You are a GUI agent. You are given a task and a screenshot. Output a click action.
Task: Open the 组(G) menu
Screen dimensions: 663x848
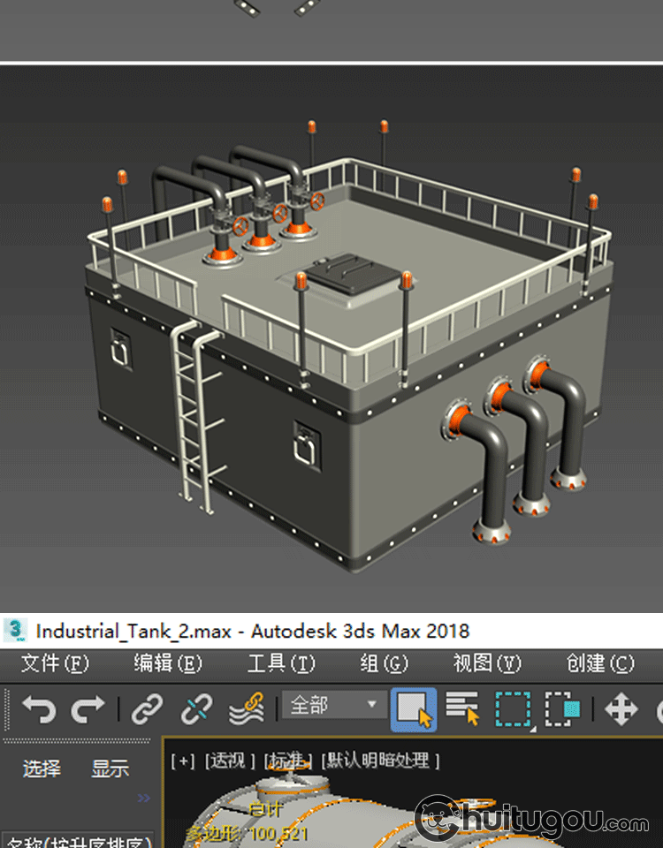pyautogui.click(x=385, y=663)
